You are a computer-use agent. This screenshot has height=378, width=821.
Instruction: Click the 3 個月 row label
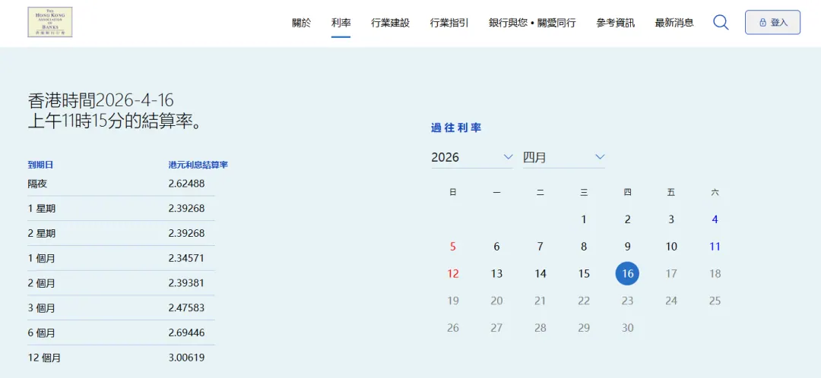(42, 308)
